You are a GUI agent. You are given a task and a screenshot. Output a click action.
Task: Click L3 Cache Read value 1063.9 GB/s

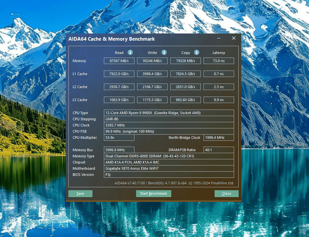tap(119, 100)
